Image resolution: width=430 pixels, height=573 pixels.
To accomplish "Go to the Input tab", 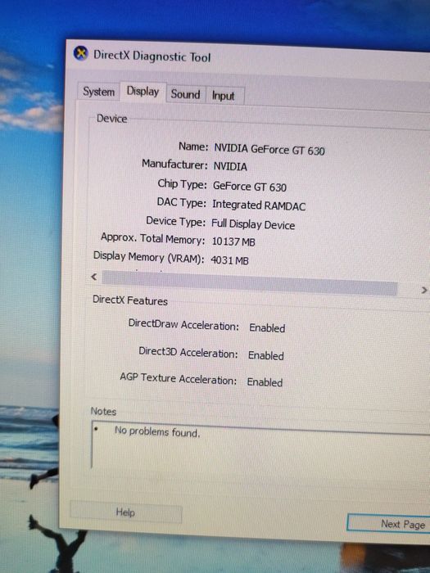I will point(223,96).
